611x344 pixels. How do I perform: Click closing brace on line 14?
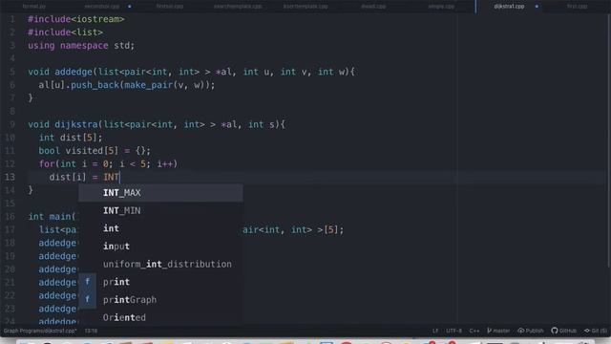[x=31, y=190]
